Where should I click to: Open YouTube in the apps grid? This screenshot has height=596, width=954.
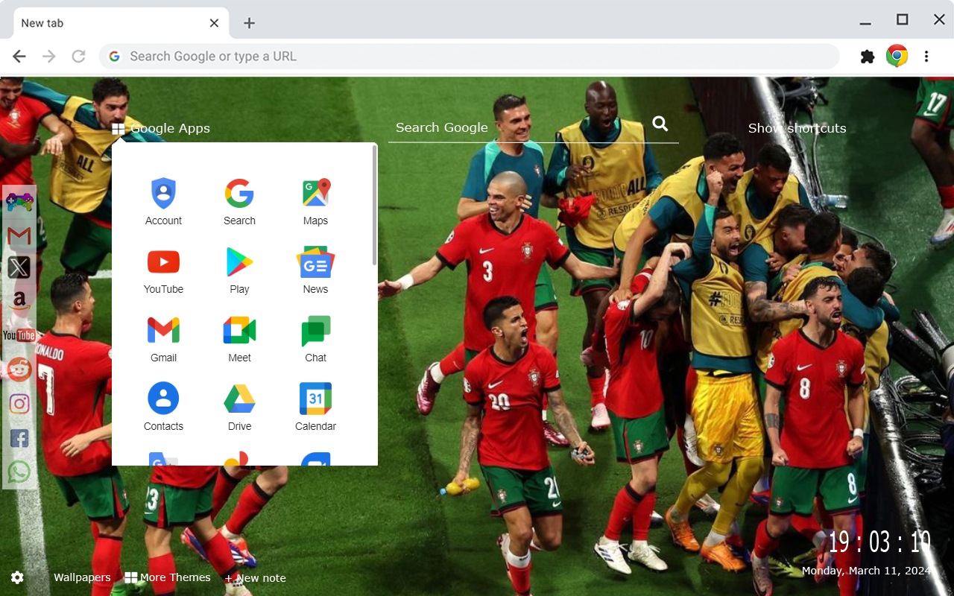(163, 270)
